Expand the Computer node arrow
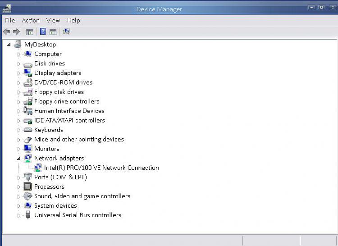 [x=19, y=54]
